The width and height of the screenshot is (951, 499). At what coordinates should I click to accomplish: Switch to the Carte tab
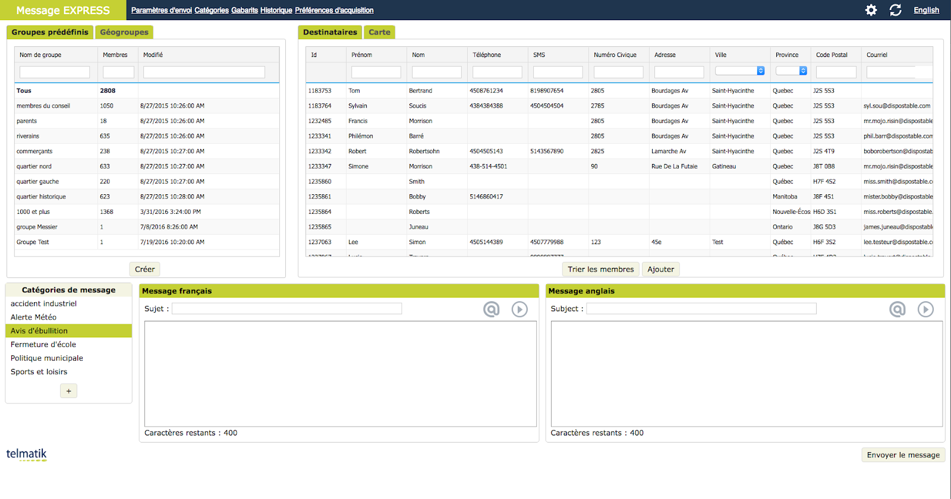pos(379,32)
